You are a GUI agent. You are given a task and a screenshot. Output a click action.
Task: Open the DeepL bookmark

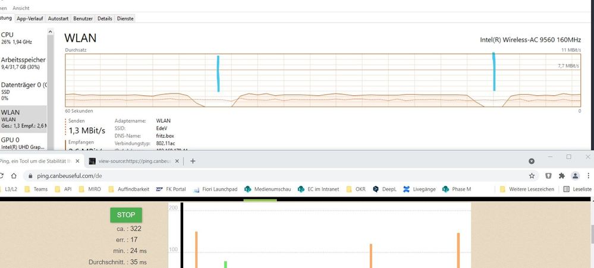click(x=385, y=189)
